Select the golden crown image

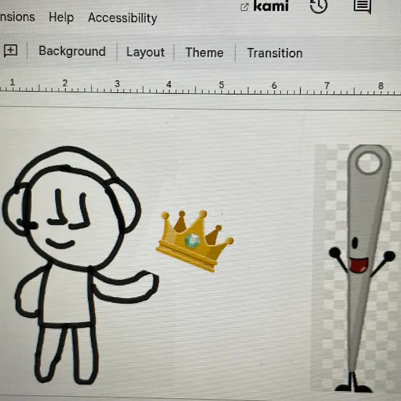pos(195,241)
